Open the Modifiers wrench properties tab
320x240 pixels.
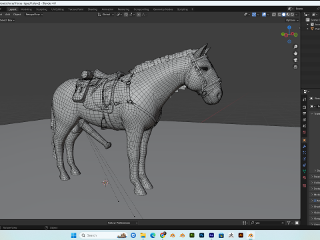coord(305,147)
